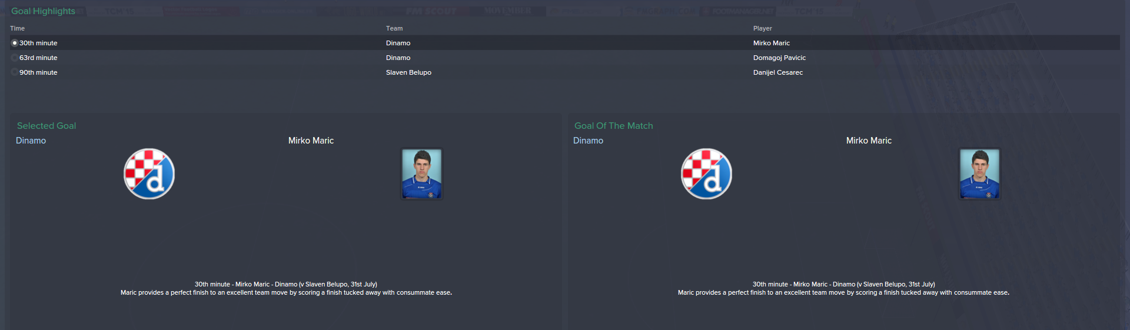1130x330 pixels.
Task: Open Mirko Maric portrait in Goal Of The Match panel
Action: [979, 174]
